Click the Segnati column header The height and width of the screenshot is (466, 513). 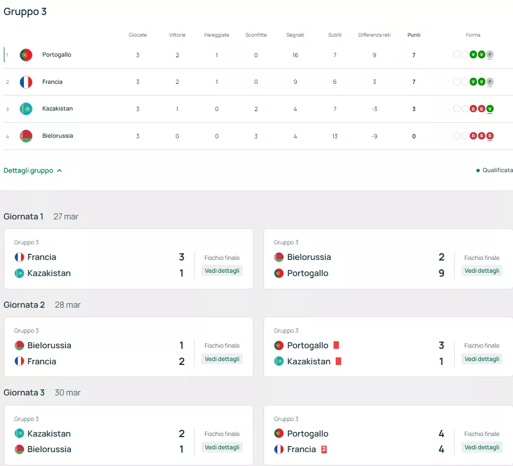[295, 35]
